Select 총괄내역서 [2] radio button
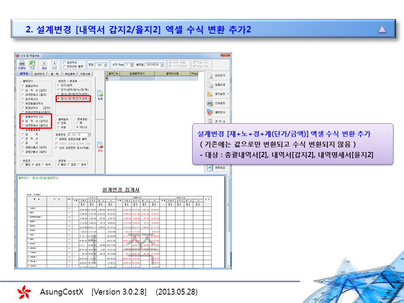 (x=23, y=116)
